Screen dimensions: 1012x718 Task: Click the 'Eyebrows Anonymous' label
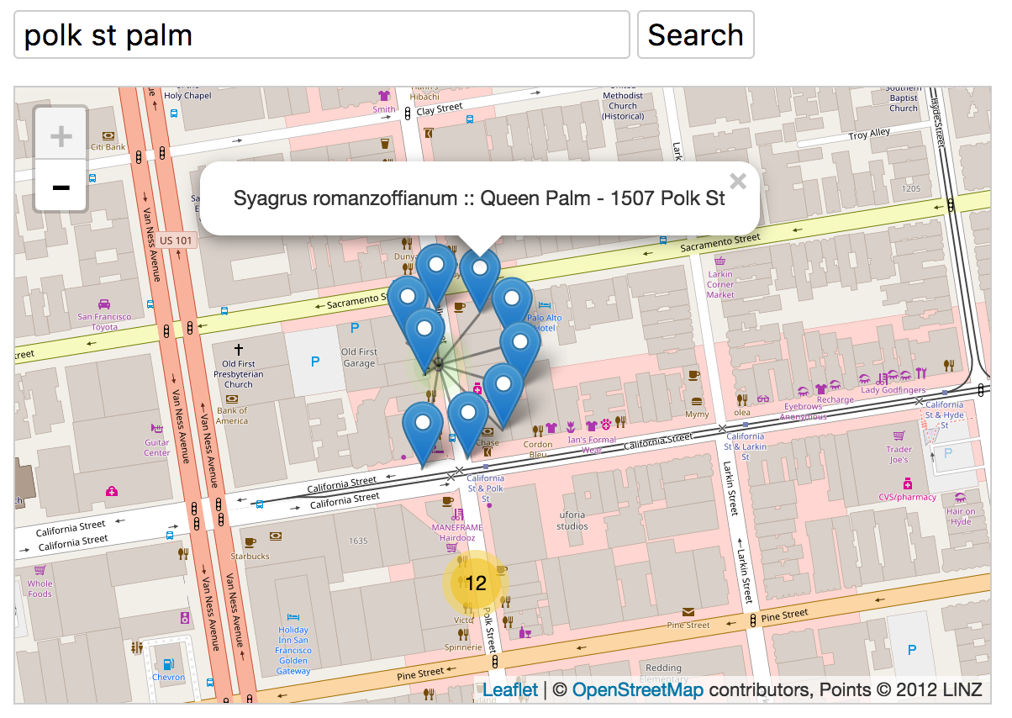tap(804, 412)
